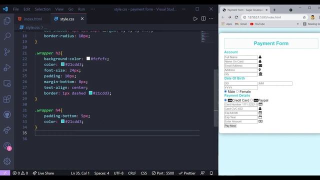Open the Run menu

(81, 9)
